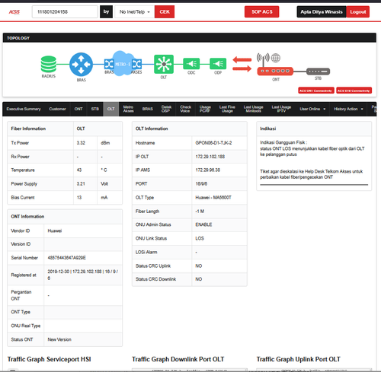Viewport: 381px width, 372px height.
Task: Click Traffic Graph Downlink Port OLT heading
Action: (178, 359)
